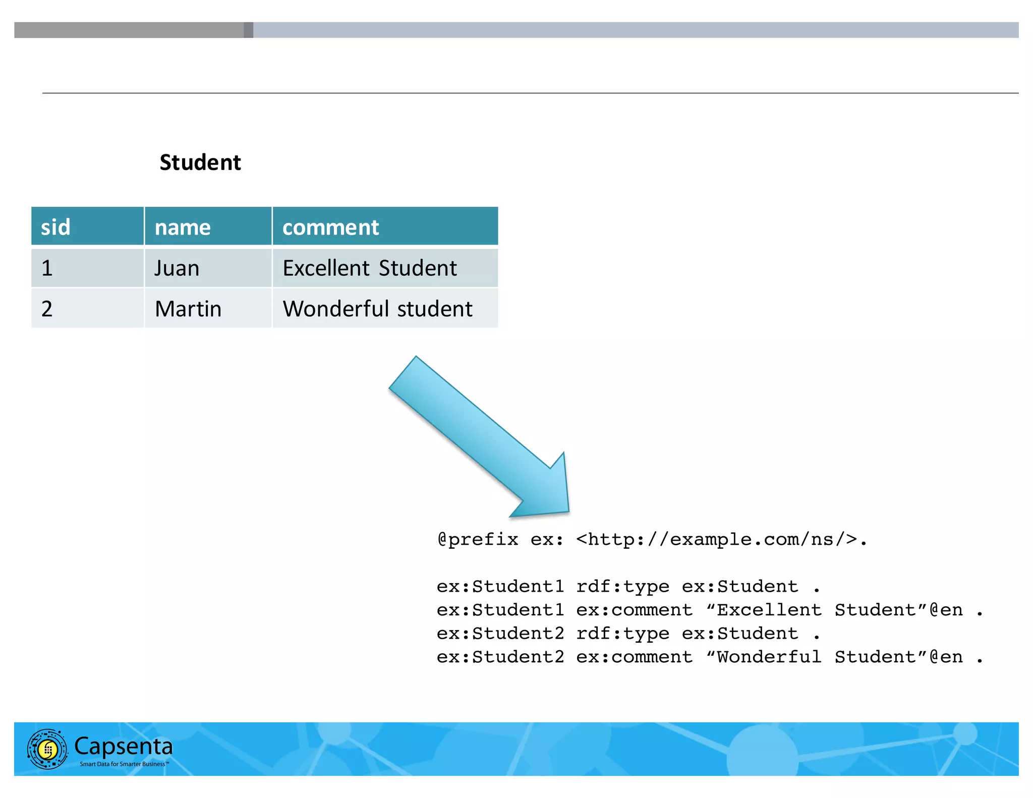Viewport: 1033px width, 798px height.
Task: Click the @prefix ex: namespace line
Action: (x=652, y=540)
